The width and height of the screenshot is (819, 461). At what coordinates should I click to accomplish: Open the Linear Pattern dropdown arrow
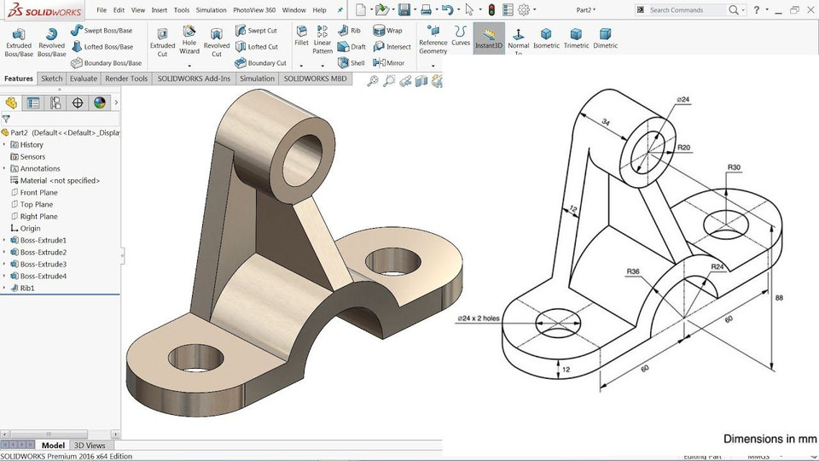click(322, 66)
